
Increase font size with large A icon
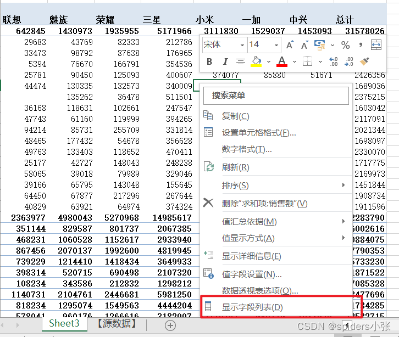[290, 45]
